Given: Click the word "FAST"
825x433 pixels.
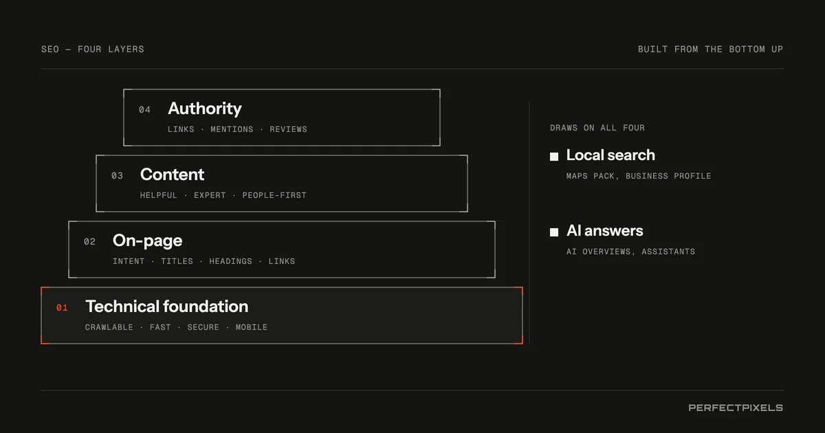Looking at the screenshot, I should click(160, 327).
